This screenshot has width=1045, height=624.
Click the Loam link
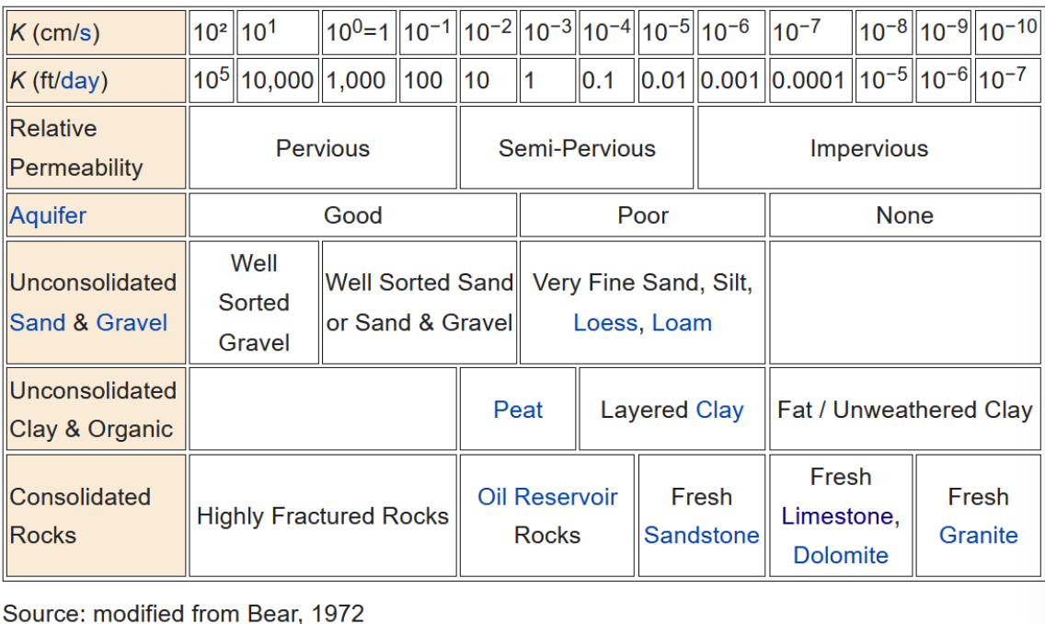[x=682, y=323]
